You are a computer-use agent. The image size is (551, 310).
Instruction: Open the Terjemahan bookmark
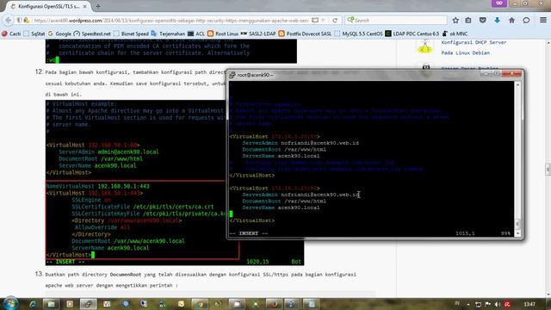[x=168, y=34]
